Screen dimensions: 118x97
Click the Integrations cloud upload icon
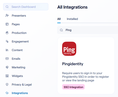[7, 93]
